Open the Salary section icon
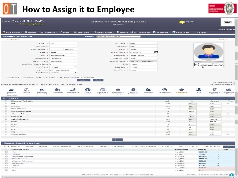The image size is (238, 178). pyautogui.click(x=198, y=90)
